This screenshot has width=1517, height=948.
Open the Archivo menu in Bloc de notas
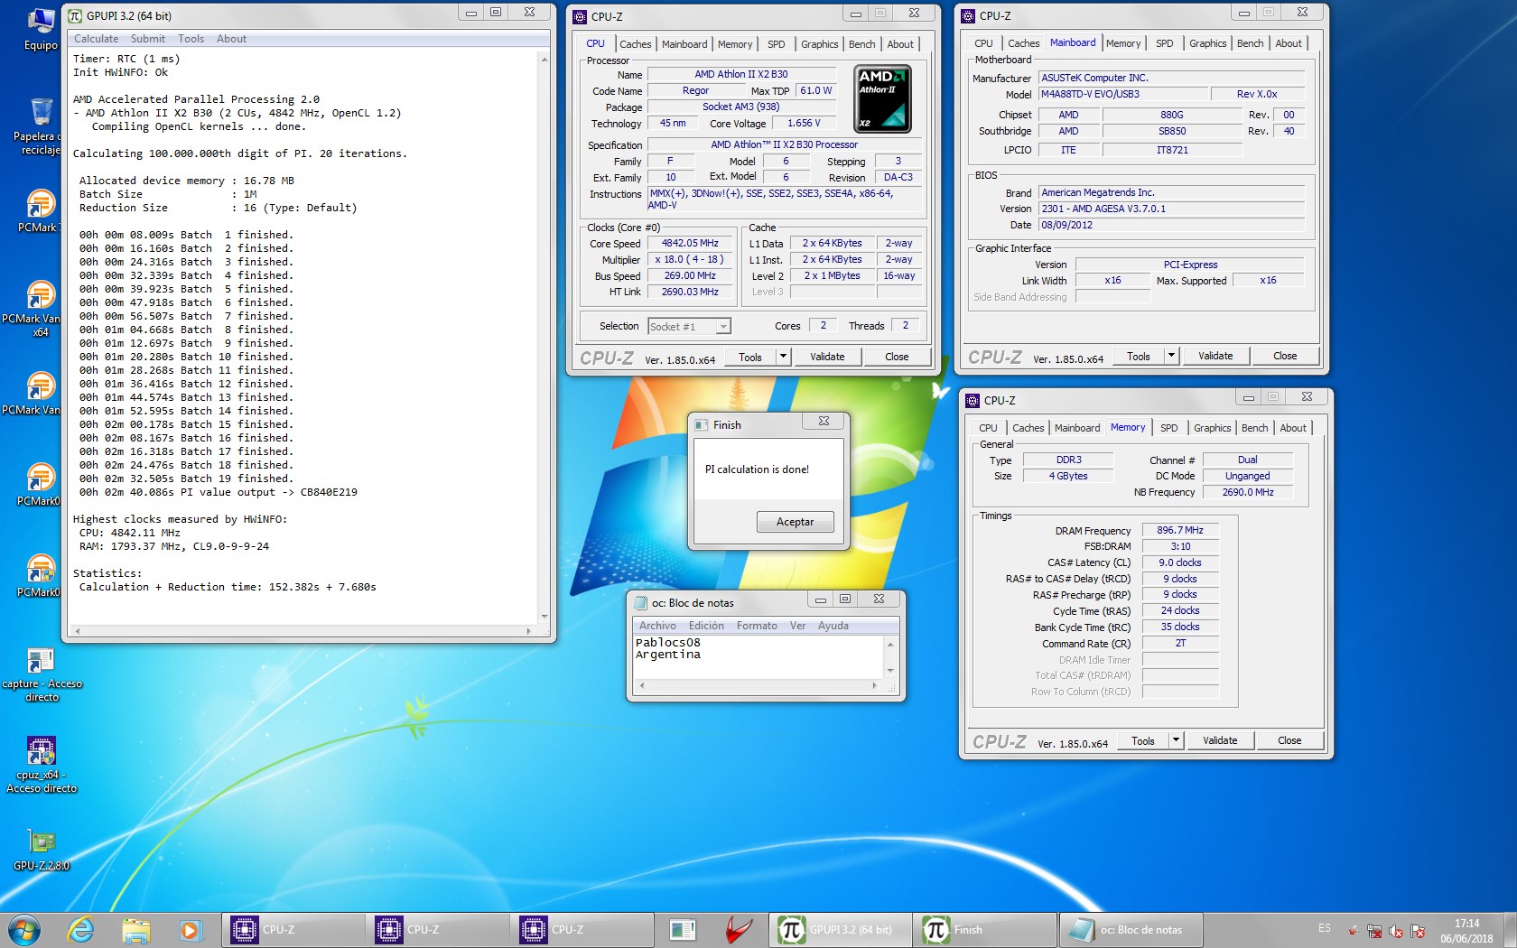(657, 626)
